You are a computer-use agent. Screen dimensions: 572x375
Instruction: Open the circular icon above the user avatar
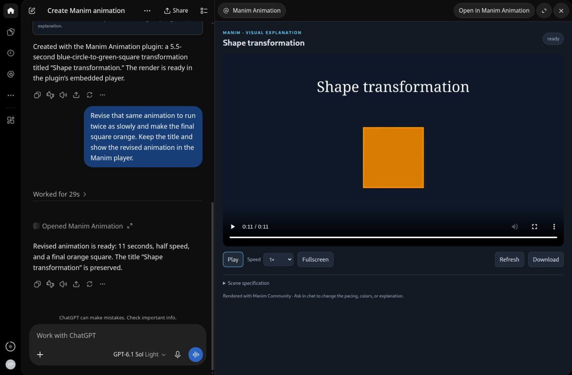pyautogui.click(x=11, y=346)
